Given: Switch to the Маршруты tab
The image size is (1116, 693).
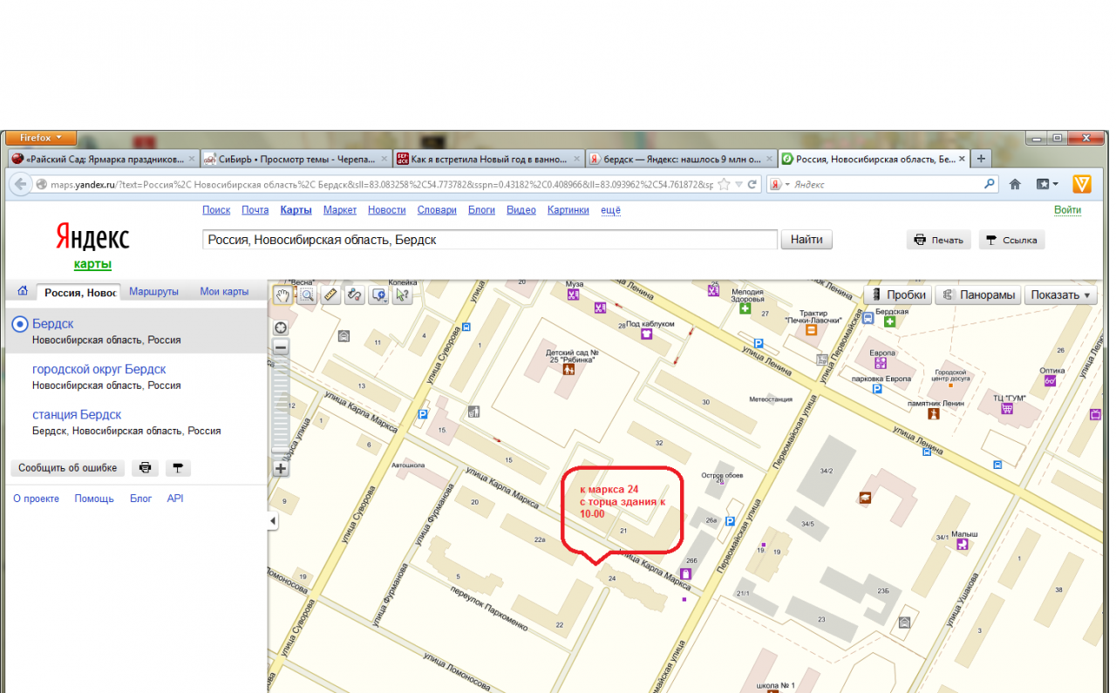Looking at the screenshot, I should [153, 292].
